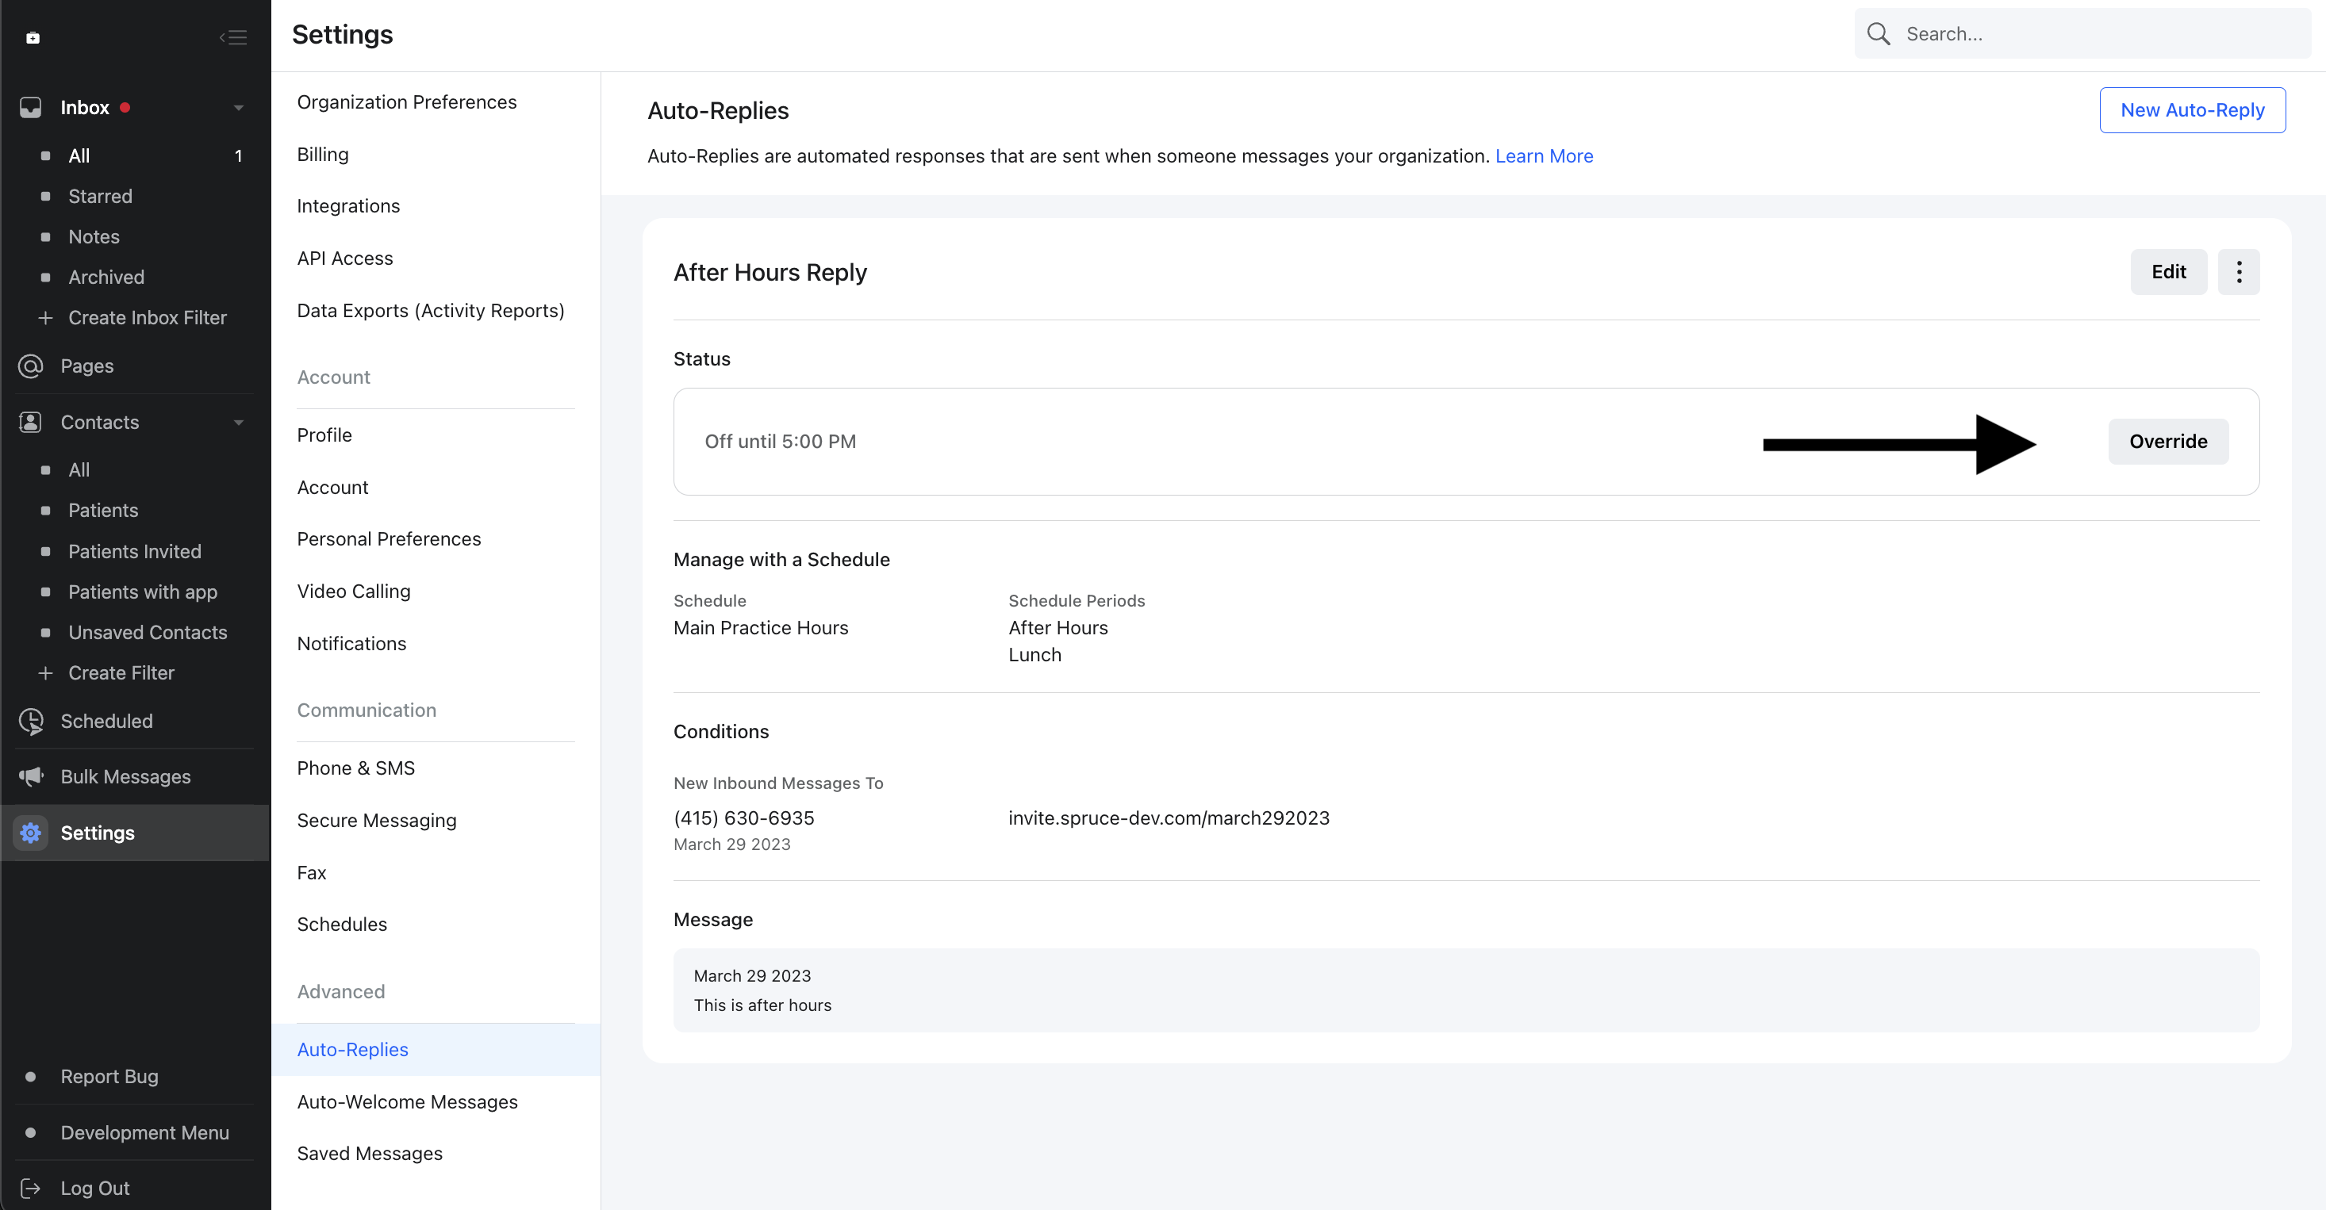Click the Inbox tray icon

coord(31,107)
